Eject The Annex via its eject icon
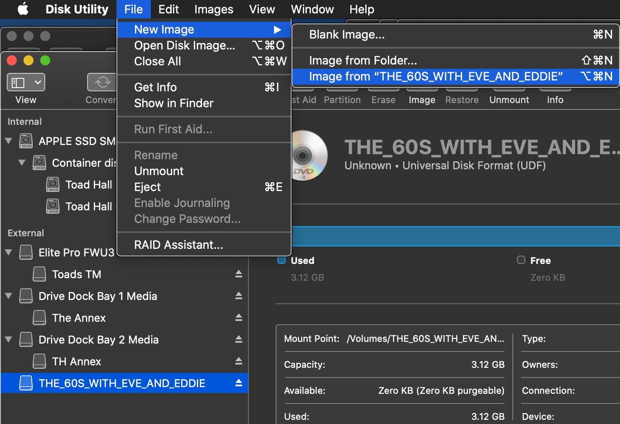Viewport: 620px width, 424px height. click(x=239, y=318)
